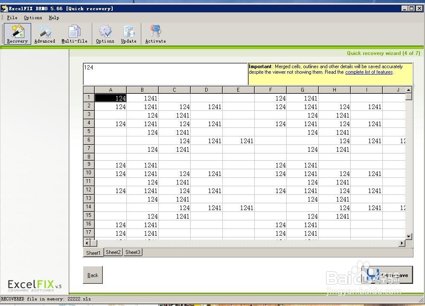This screenshot has height=306, width=425.
Task: Select row 8 header
Action: click(89, 157)
